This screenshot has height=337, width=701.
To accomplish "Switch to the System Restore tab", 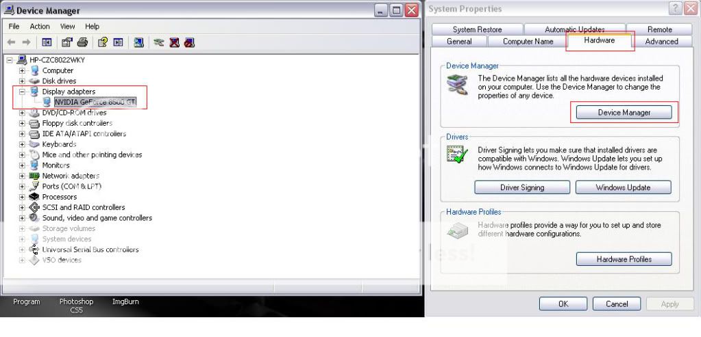I will (477, 29).
